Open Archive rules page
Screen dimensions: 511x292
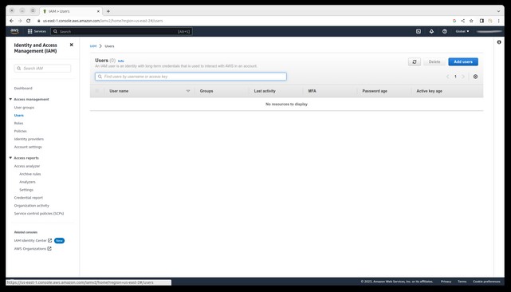pyautogui.click(x=30, y=174)
